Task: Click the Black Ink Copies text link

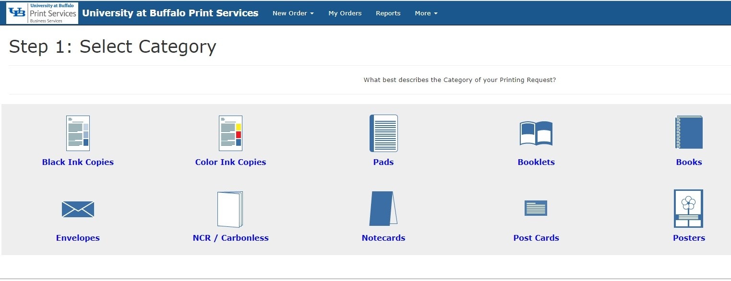Action: pyautogui.click(x=78, y=162)
